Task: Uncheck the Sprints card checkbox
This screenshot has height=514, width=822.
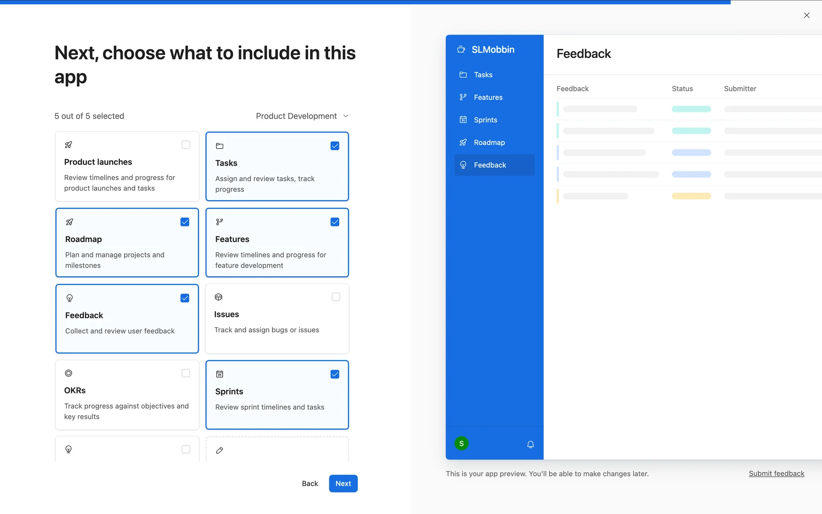Action: coord(335,374)
